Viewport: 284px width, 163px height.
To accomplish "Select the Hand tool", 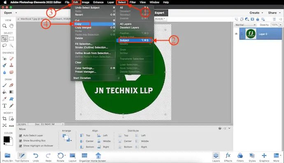I will [x=12, y=26].
